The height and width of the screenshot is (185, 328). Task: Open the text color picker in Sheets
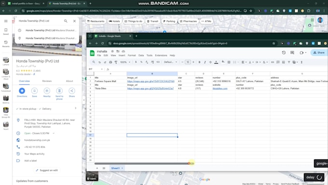click(x=216, y=62)
